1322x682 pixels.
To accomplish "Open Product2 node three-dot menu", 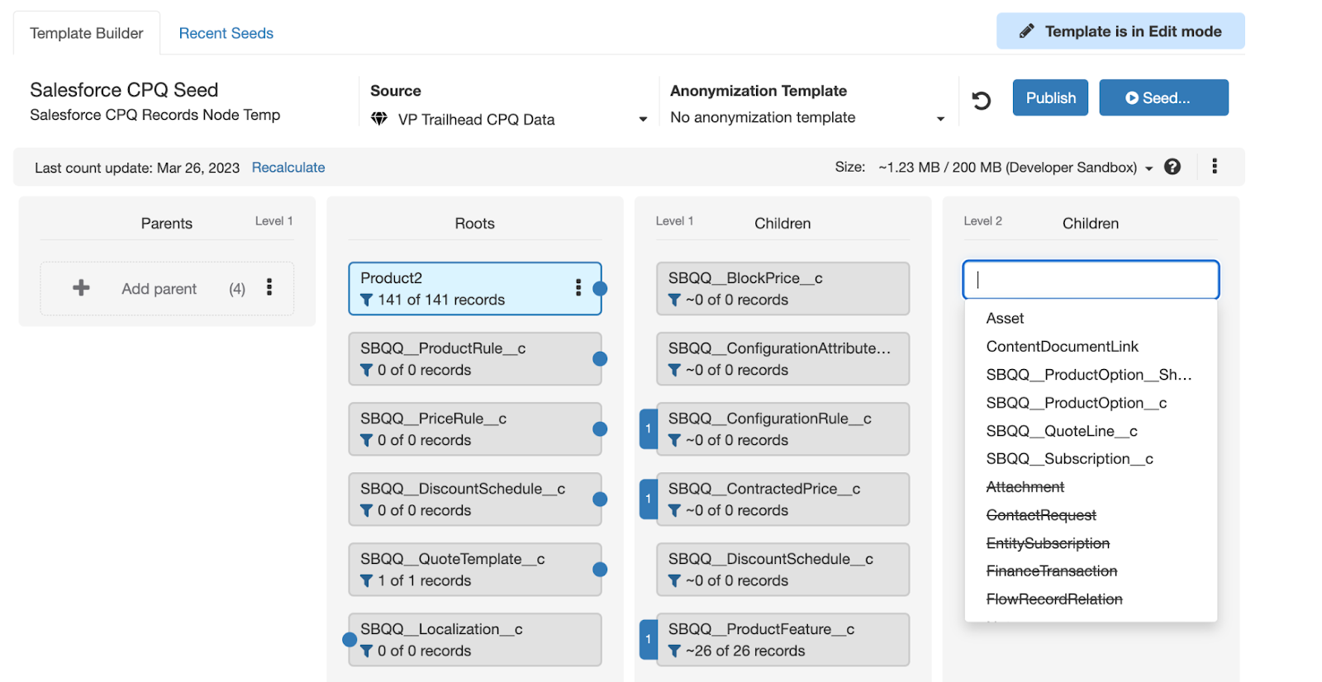I will [x=578, y=287].
